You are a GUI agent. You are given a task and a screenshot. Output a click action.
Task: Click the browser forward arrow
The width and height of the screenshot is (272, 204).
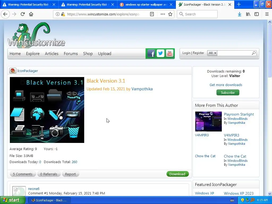pyautogui.click(x=14, y=14)
